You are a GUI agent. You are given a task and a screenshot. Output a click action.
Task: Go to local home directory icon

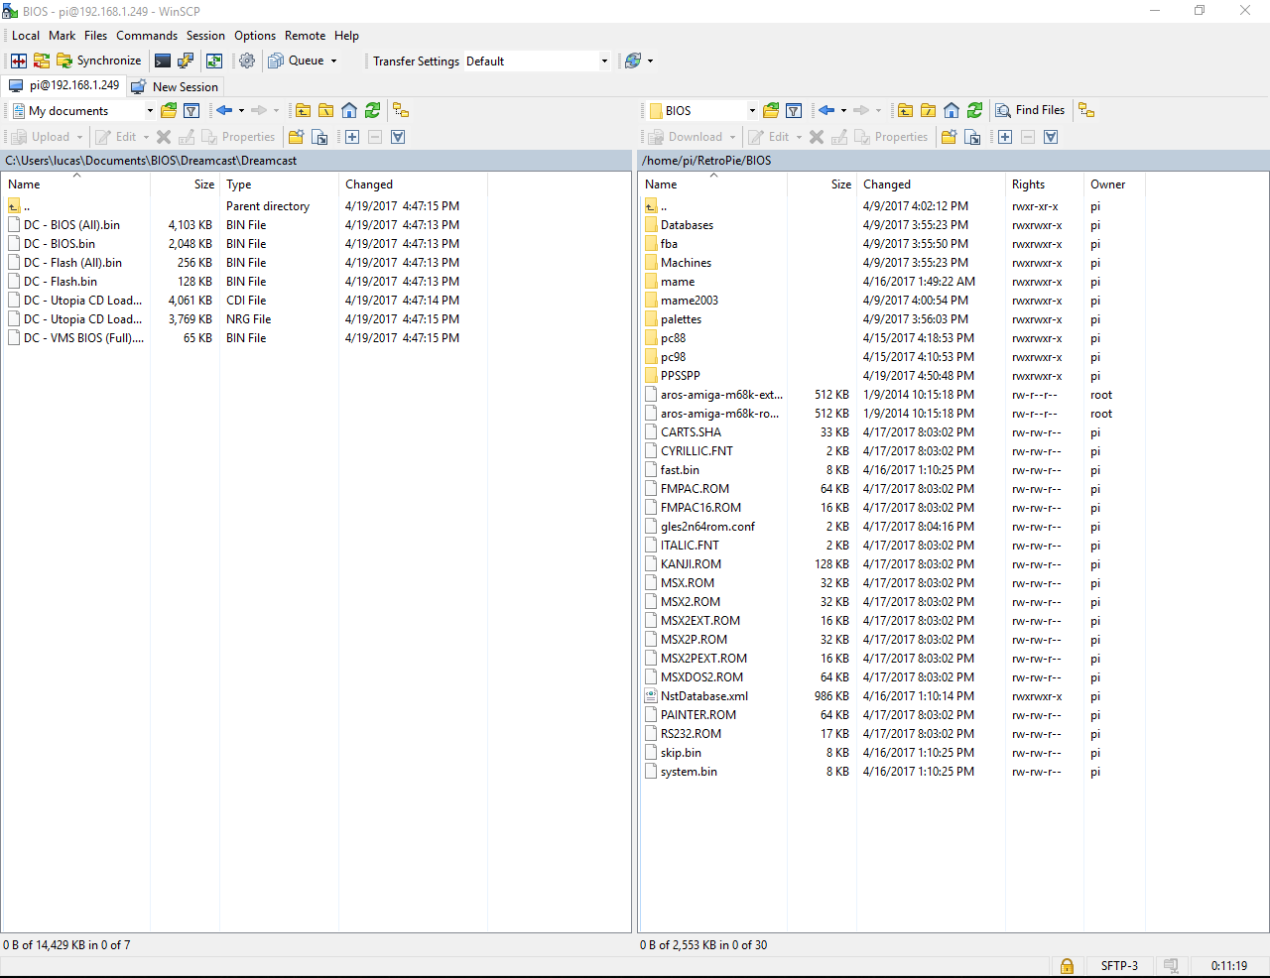[x=349, y=110]
